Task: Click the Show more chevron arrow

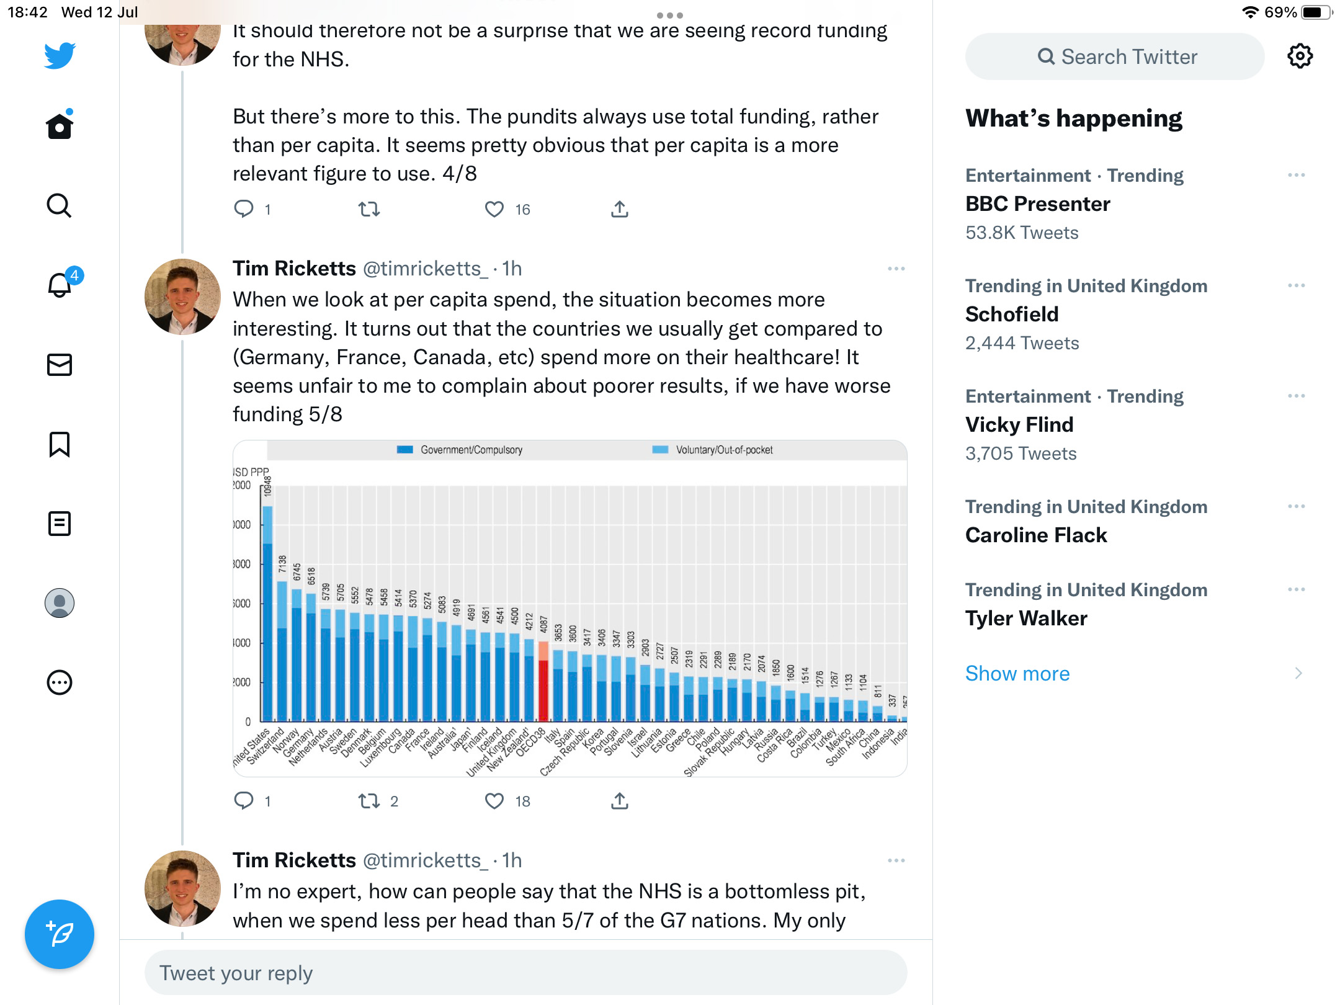Action: click(x=1298, y=673)
